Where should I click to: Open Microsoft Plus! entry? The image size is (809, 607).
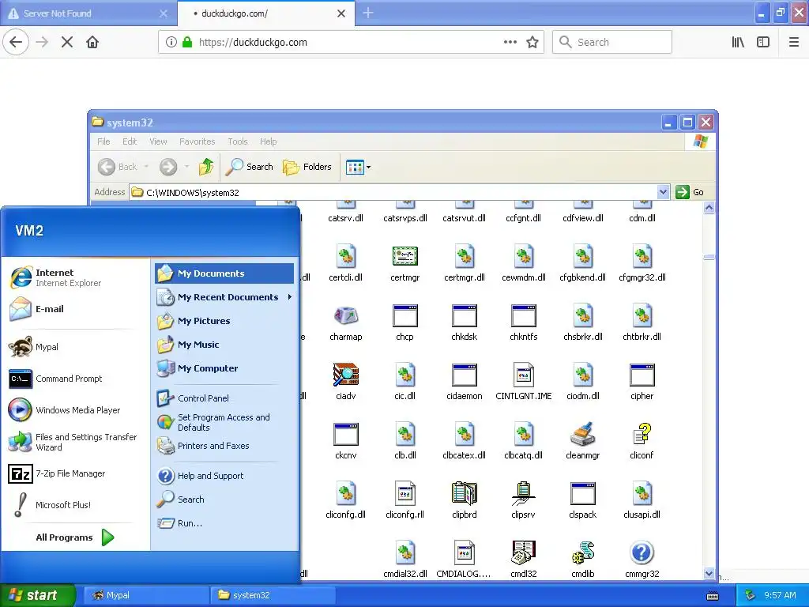click(50, 505)
